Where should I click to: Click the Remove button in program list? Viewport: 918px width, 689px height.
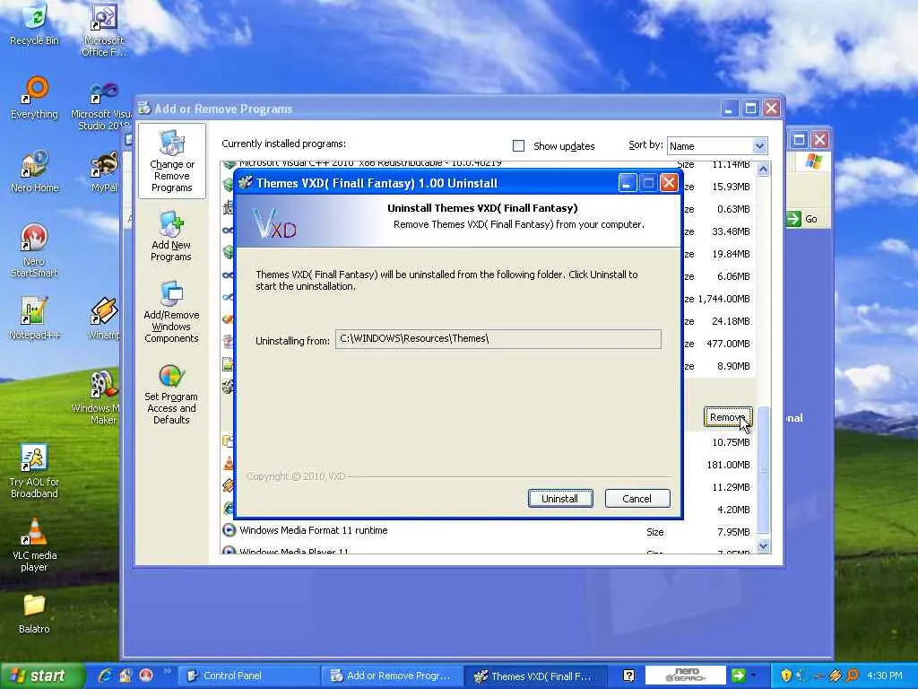pos(728,417)
